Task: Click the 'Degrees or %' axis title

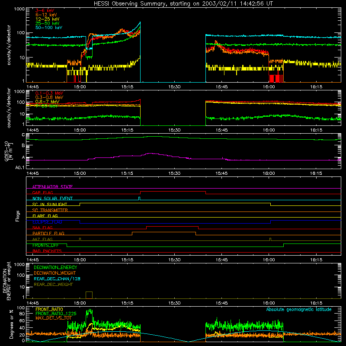Action: pos(11,324)
